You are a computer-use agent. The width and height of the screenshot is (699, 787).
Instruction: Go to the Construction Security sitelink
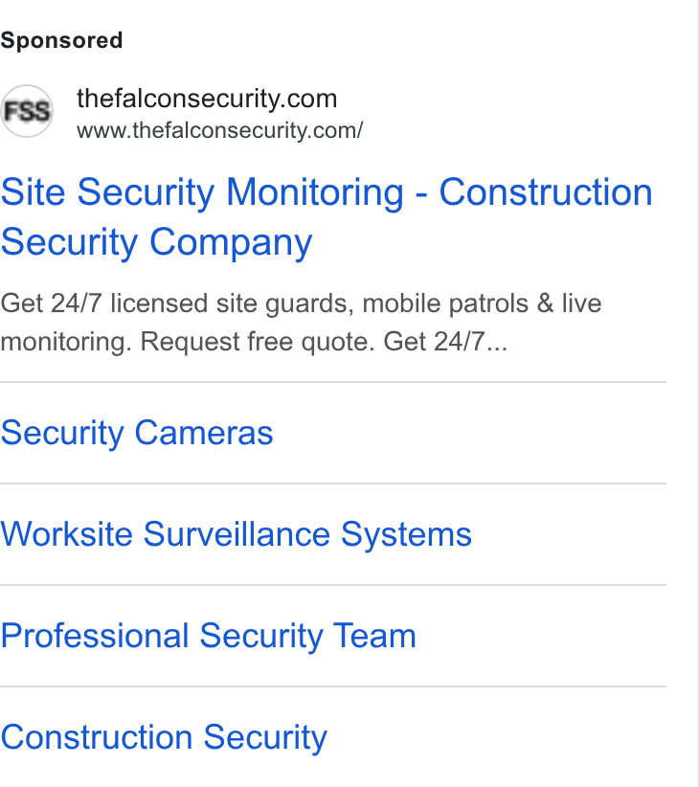tap(164, 737)
